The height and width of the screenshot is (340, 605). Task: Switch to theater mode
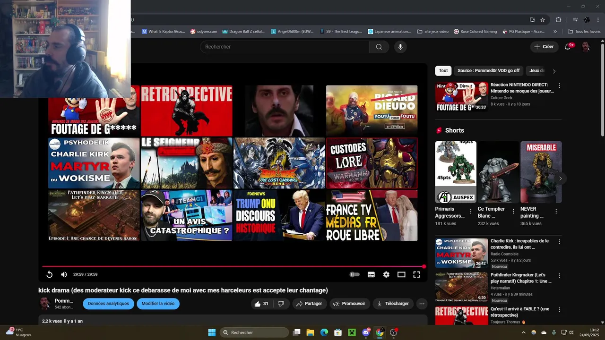pos(401,274)
